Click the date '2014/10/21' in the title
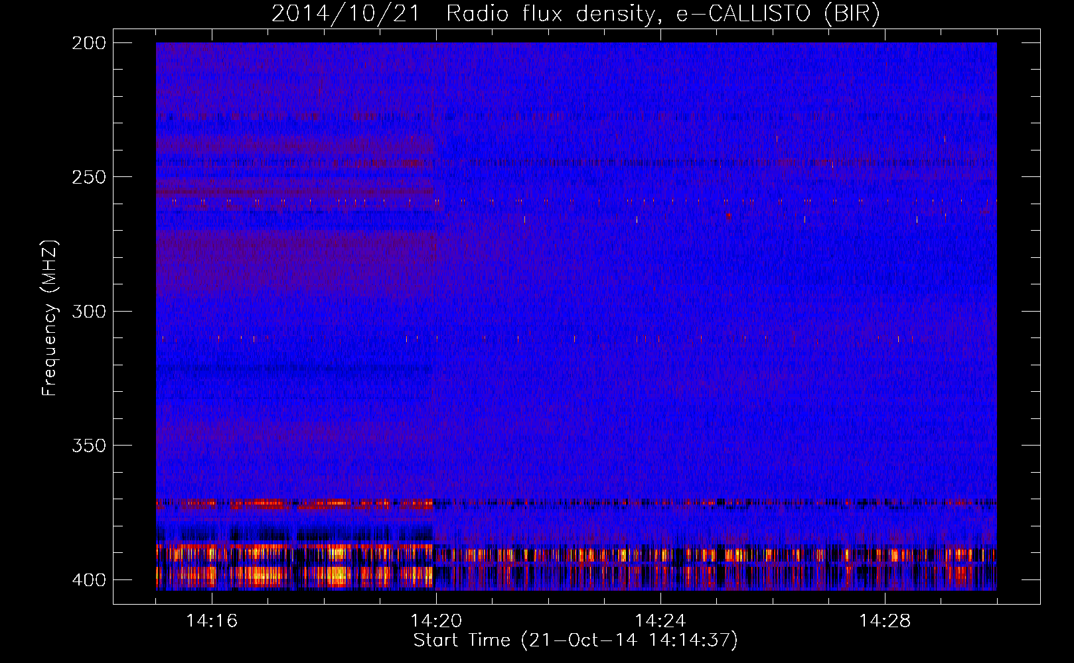Image resolution: width=1074 pixels, height=663 pixels. (346, 13)
